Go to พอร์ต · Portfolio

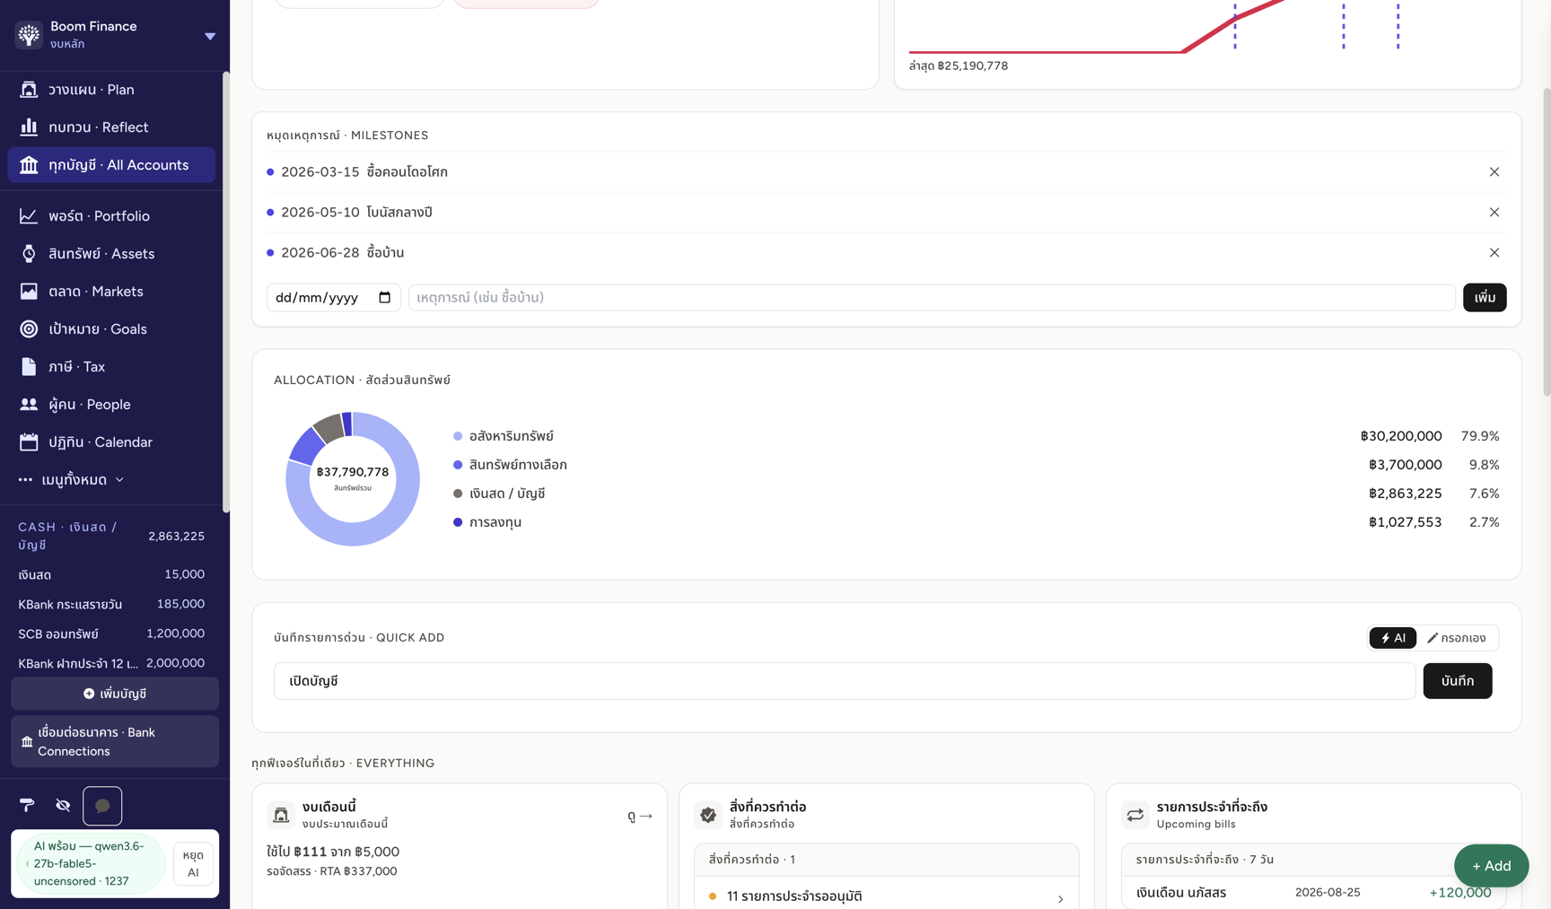coord(111,216)
